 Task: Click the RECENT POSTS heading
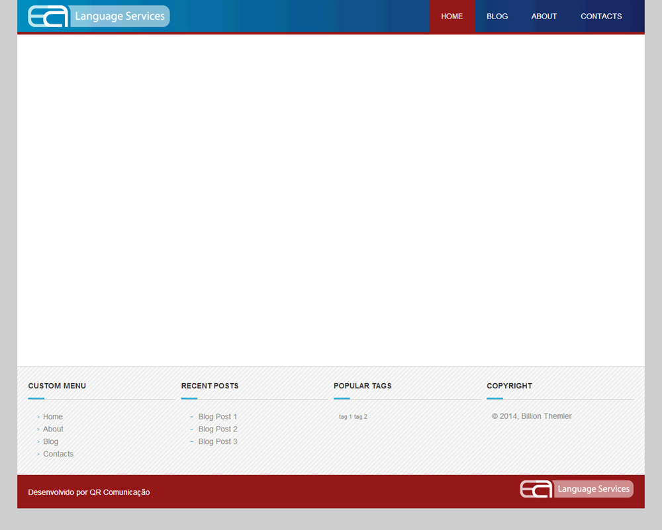coord(210,386)
